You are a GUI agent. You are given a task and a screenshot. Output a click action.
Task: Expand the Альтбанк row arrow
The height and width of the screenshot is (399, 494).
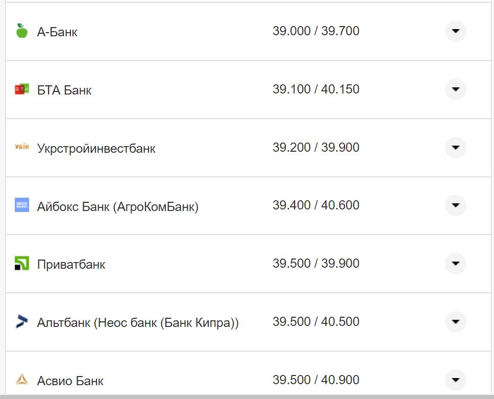(455, 322)
